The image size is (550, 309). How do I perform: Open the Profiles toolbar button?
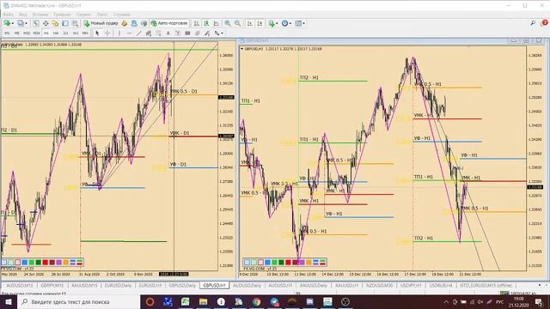[21, 23]
